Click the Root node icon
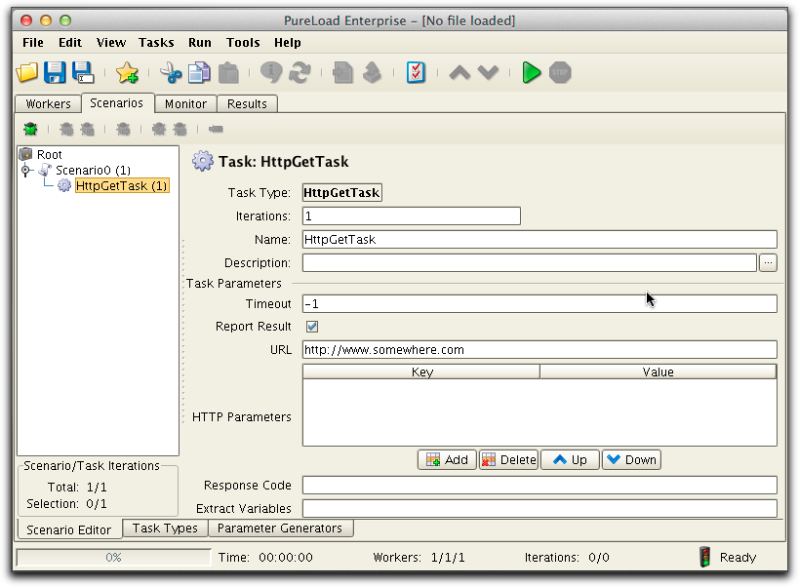 click(25, 154)
